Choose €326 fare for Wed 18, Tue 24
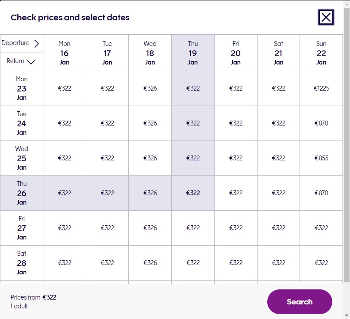The width and height of the screenshot is (350, 319). pos(150,123)
